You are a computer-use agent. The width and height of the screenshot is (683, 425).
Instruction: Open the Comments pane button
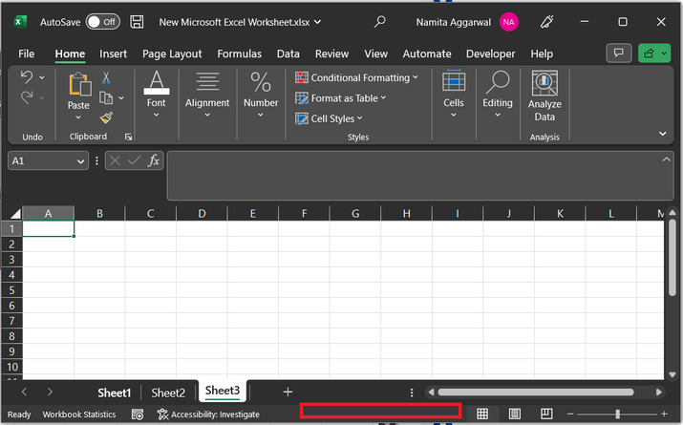619,53
